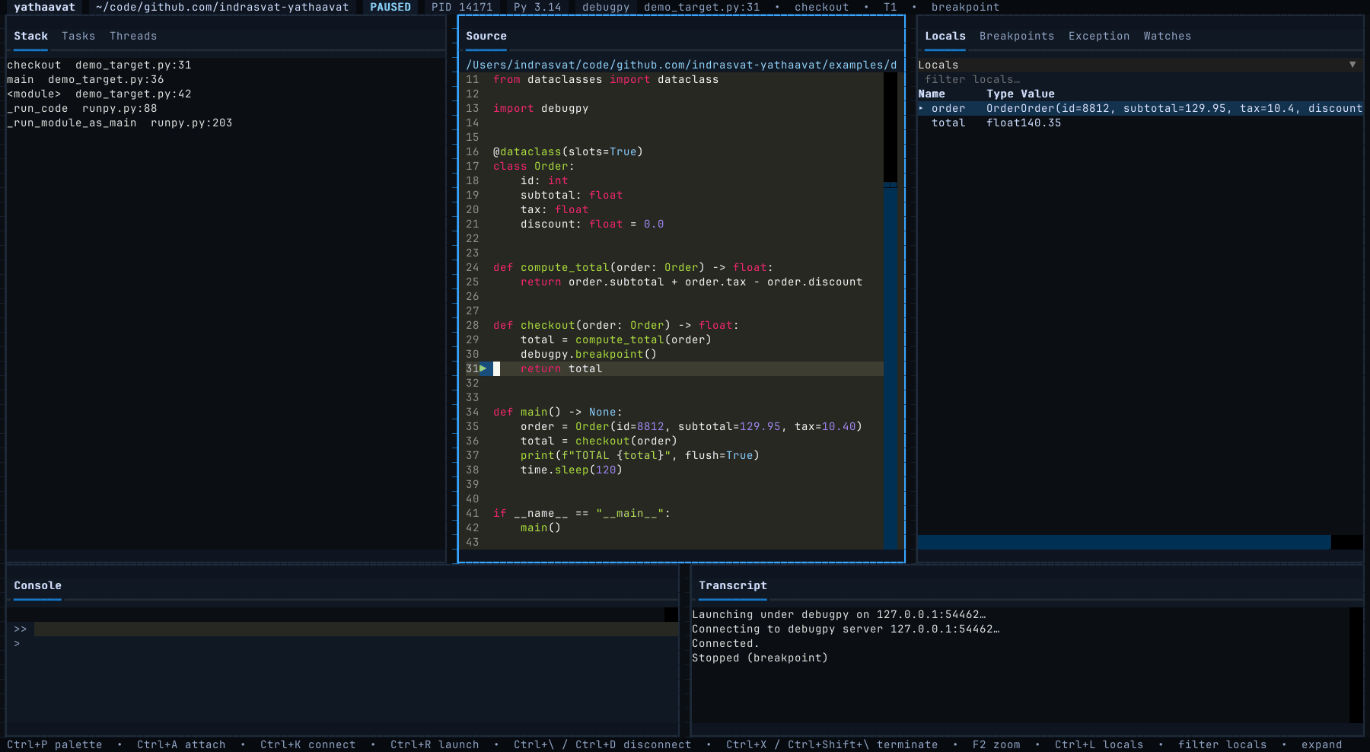The width and height of the screenshot is (1370, 752).
Task: Click the Launching under debugpy transcript line
Action: coord(839,614)
